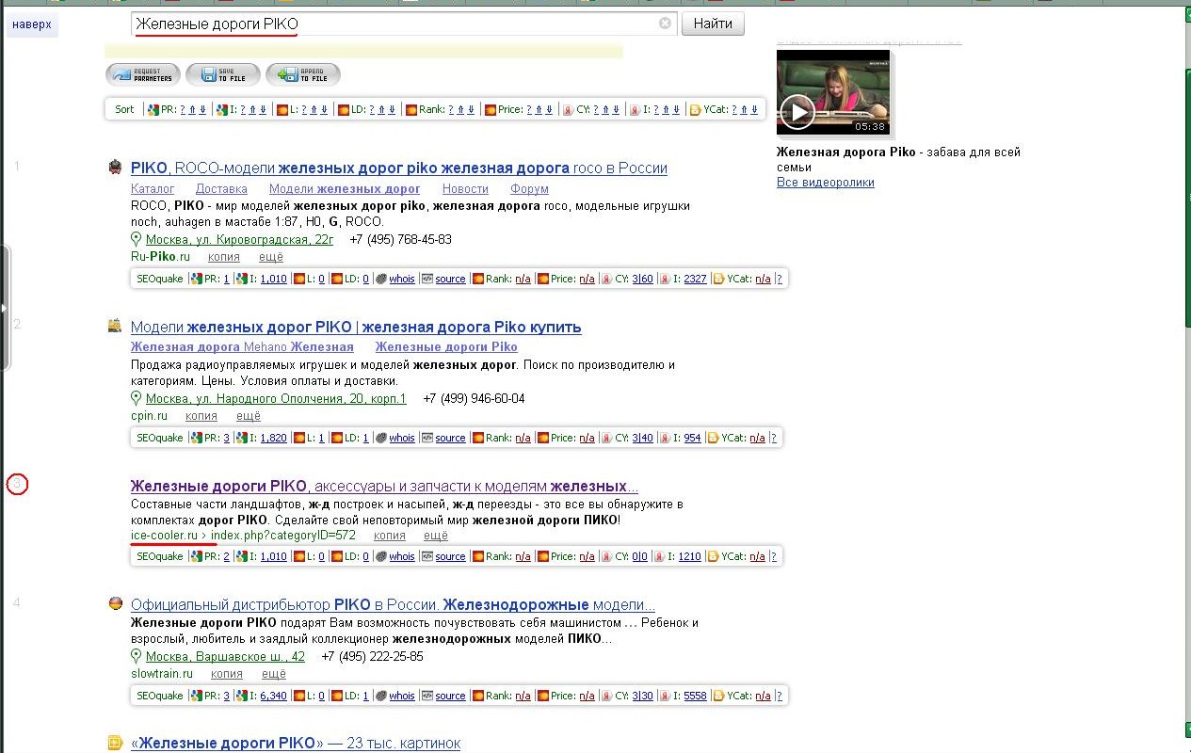Click the slowtrain.ru result favicon
Image resolution: width=1191 pixels, height=753 pixels.
115,604
